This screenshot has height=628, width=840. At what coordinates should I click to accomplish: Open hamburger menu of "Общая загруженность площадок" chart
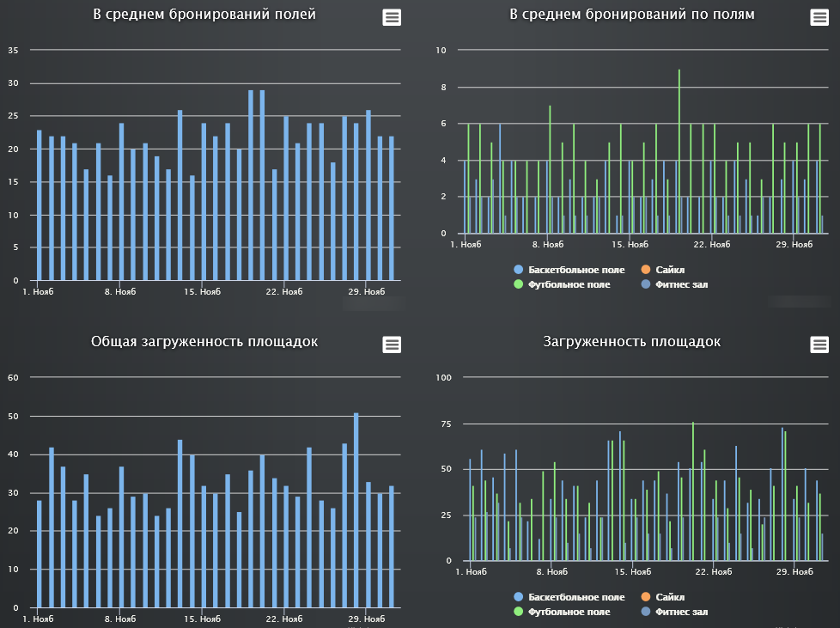click(x=392, y=344)
